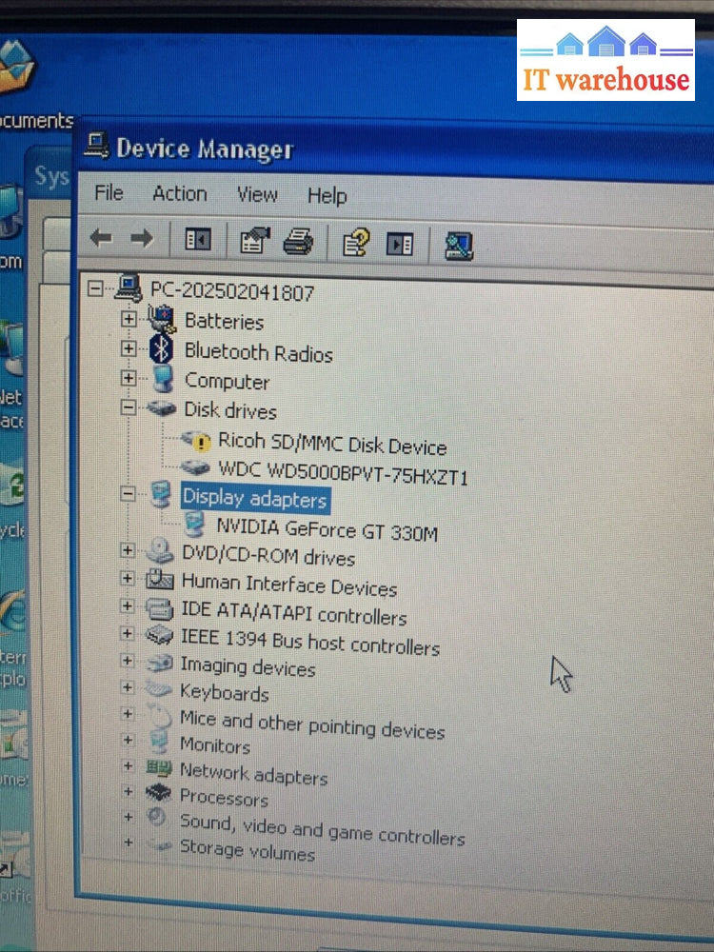Collapse the PC-202502041807 root node
This screenshot has height=952, width=714.
point(94,286)
